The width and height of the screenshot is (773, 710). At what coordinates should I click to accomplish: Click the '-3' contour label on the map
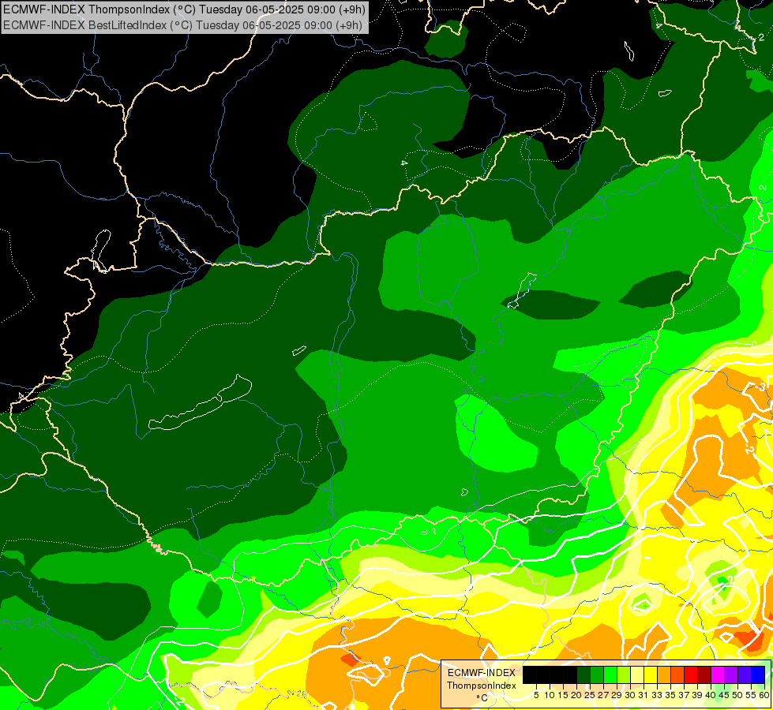(762, 387)
